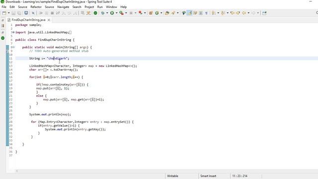Click the top icon in left sidebar

click(2, 20)
